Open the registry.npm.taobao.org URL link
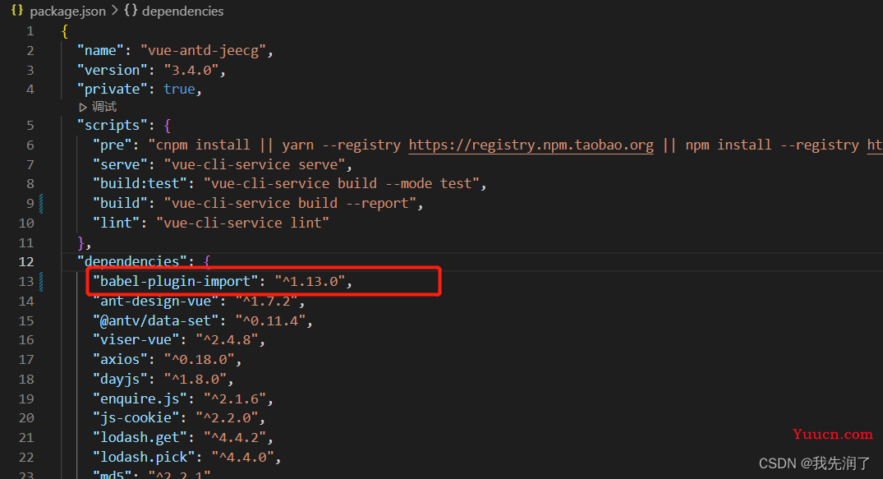This screenshot has width=883, height=479. (x=531, y=145)
